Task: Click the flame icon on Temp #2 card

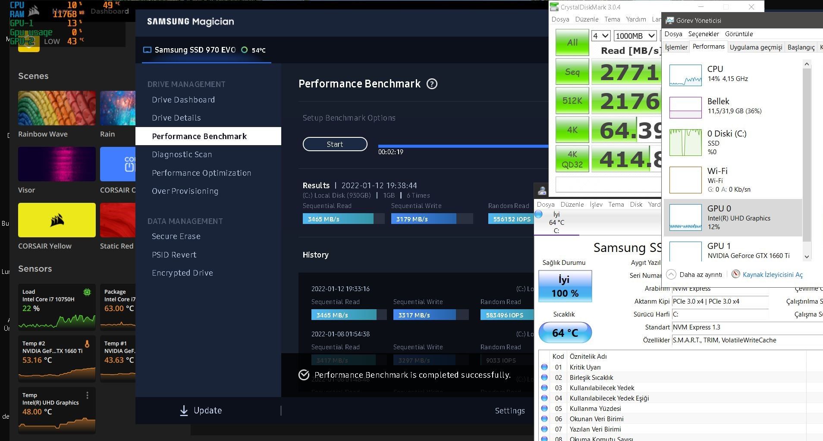Action: click(87, 344)
